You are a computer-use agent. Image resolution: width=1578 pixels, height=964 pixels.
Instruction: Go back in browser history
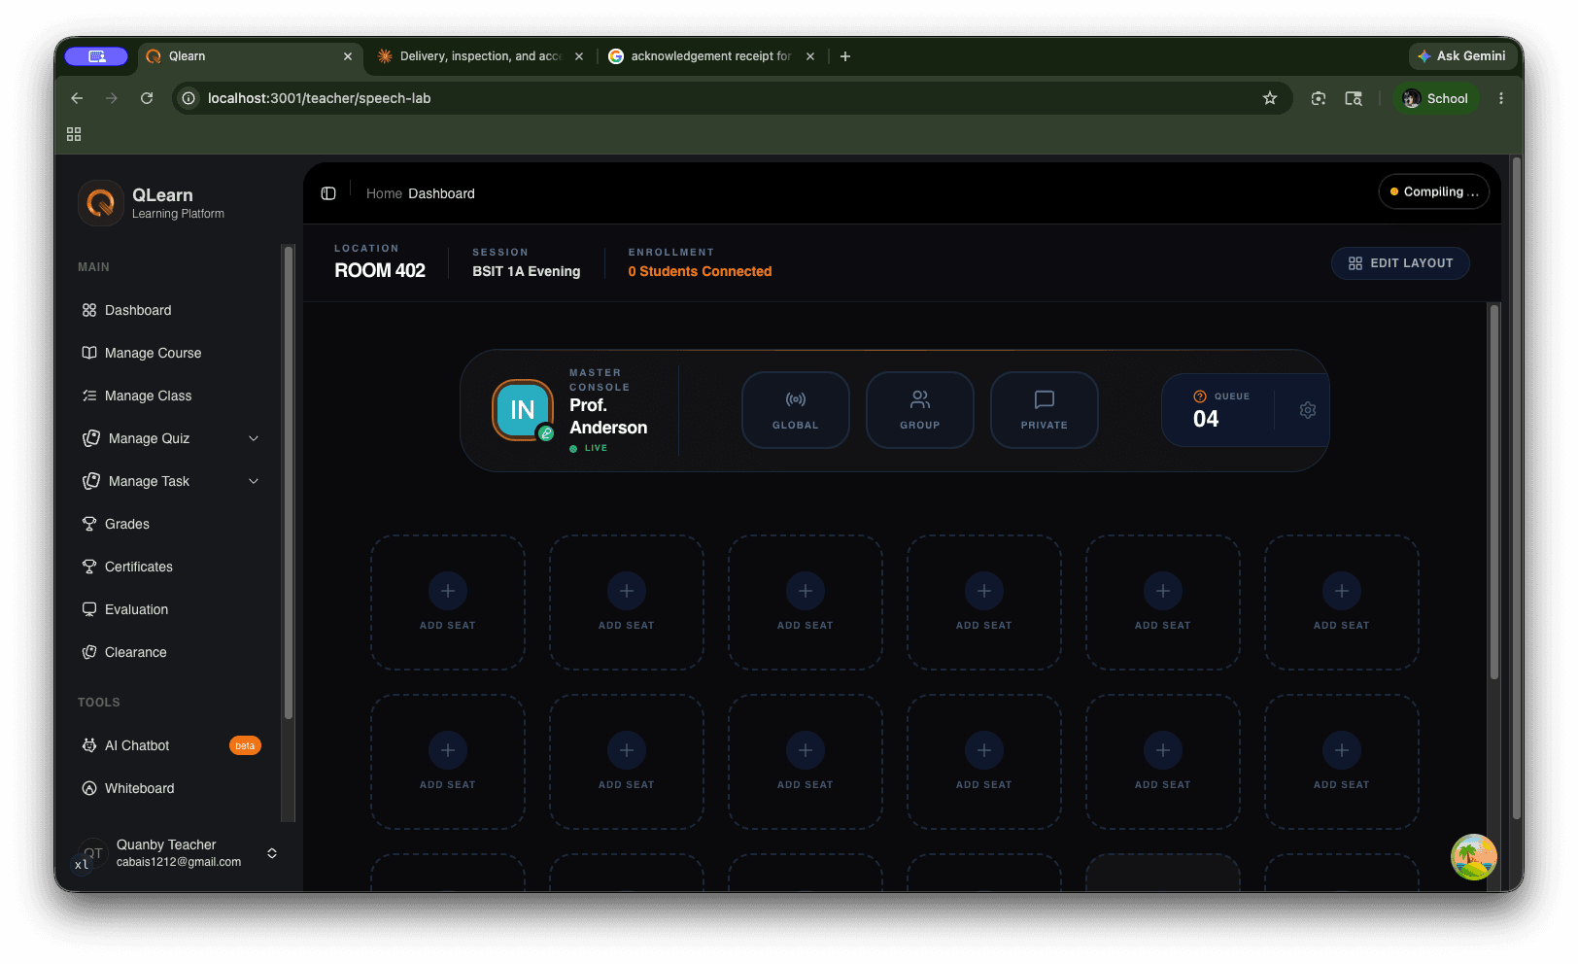[77, 98]
